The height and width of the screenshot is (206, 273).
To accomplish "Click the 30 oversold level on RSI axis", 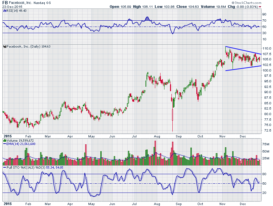I will click(264, 33).
